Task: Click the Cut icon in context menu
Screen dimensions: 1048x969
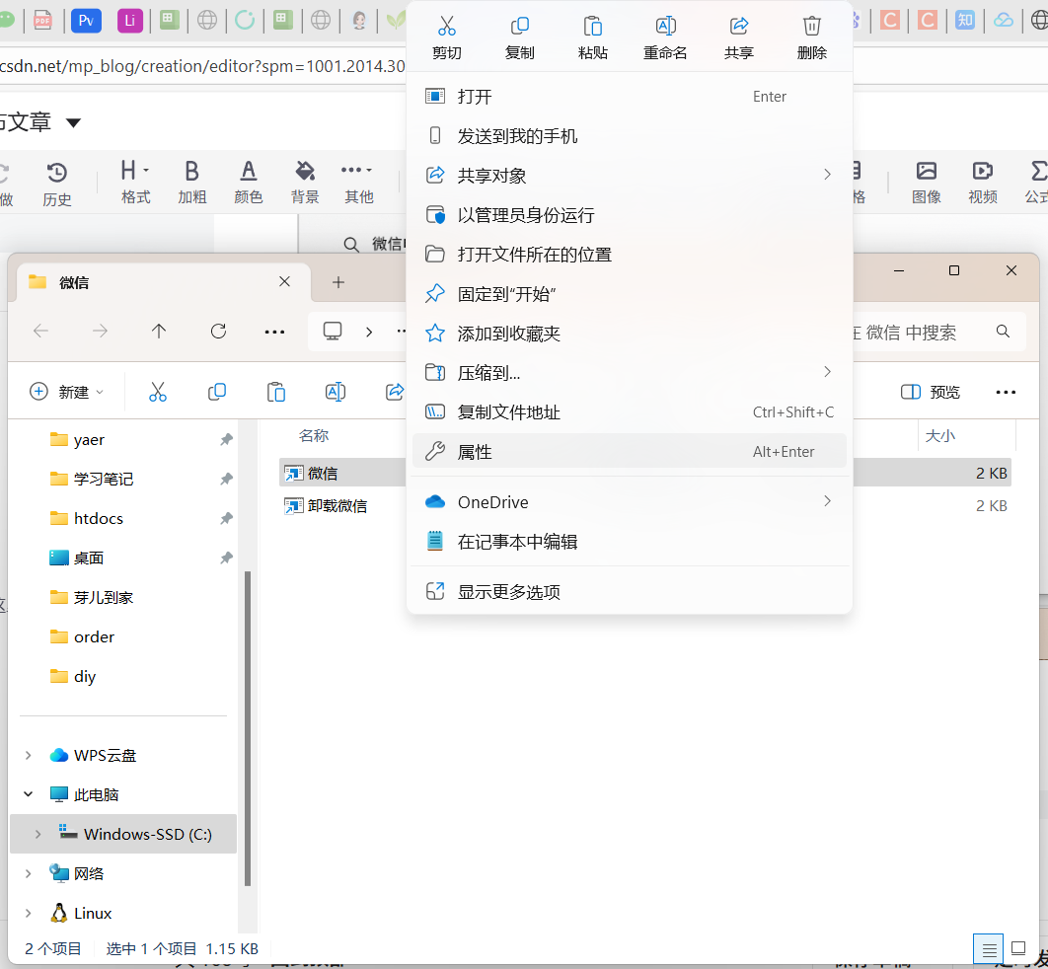Action: (x=446, y=26)
